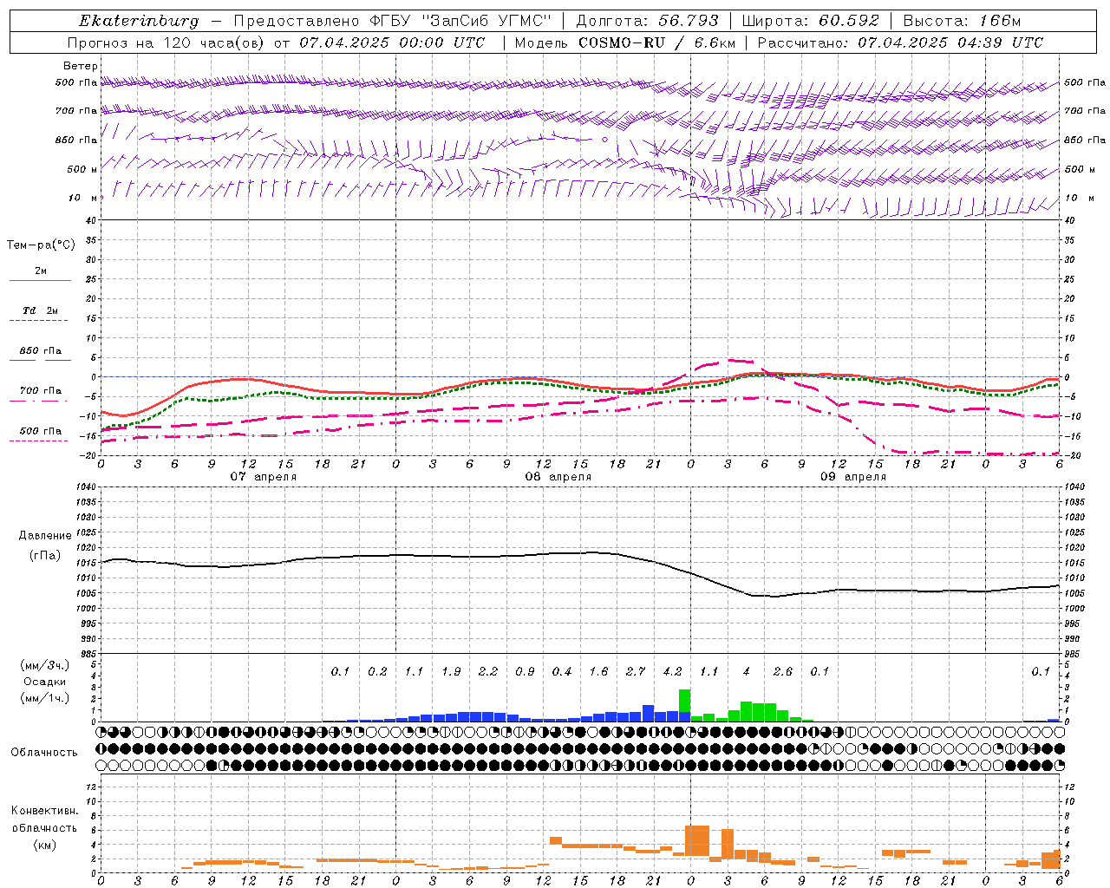
Task: Click the Ekaterinburg station title
Action: 139,21
